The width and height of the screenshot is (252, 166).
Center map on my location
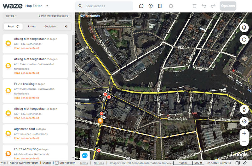tap(244, 121)
